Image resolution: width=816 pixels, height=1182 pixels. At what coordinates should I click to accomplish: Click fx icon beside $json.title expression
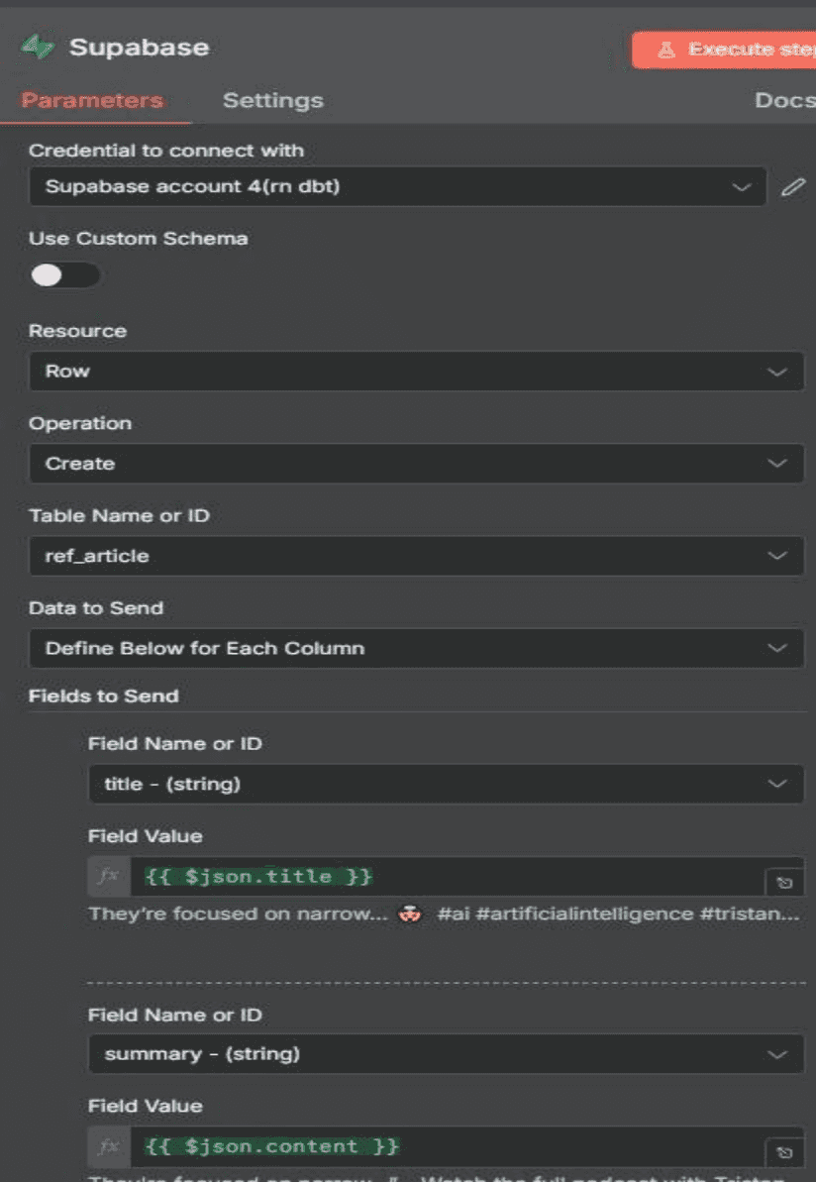tap(108, 876)
